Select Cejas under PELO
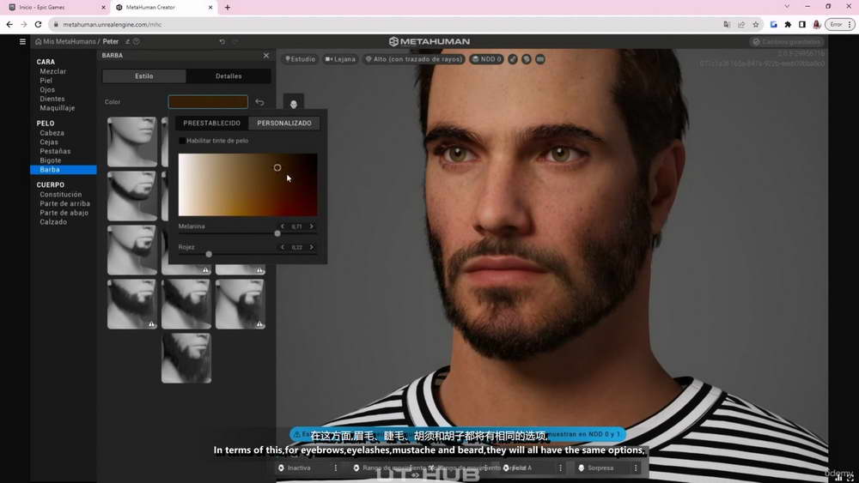859x483 pixels. click(49, 142)
